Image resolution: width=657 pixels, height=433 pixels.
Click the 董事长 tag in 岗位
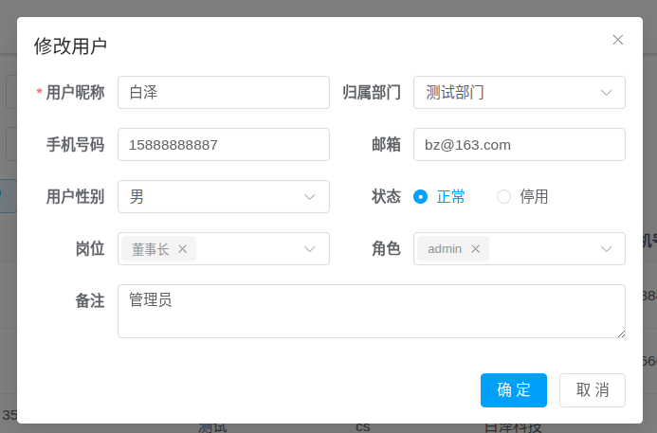[150, 249]
